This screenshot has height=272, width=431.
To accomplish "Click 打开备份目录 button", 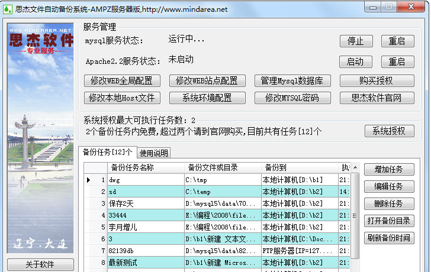I will coord(389,221).
